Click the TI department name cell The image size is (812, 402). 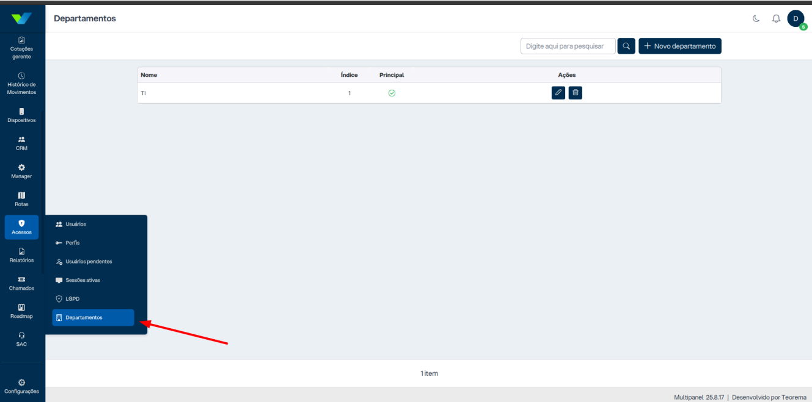144,93
